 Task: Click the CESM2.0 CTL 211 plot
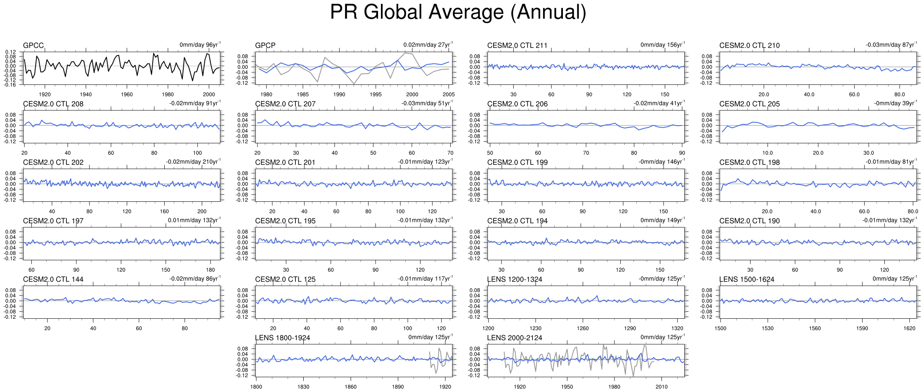pyautogui.click(x=586, y=68)
